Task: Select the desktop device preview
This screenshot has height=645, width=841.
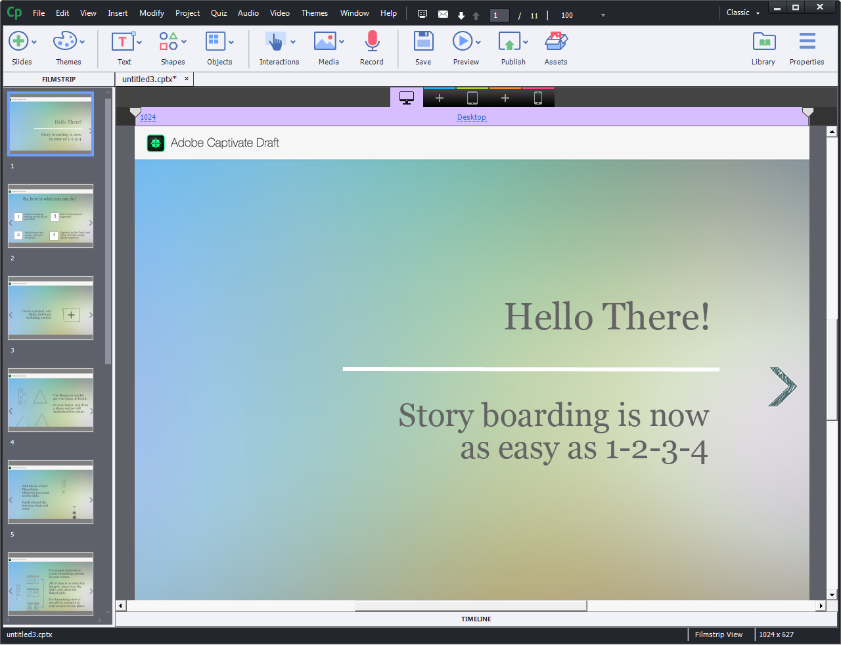Action: tap(406, 97)
